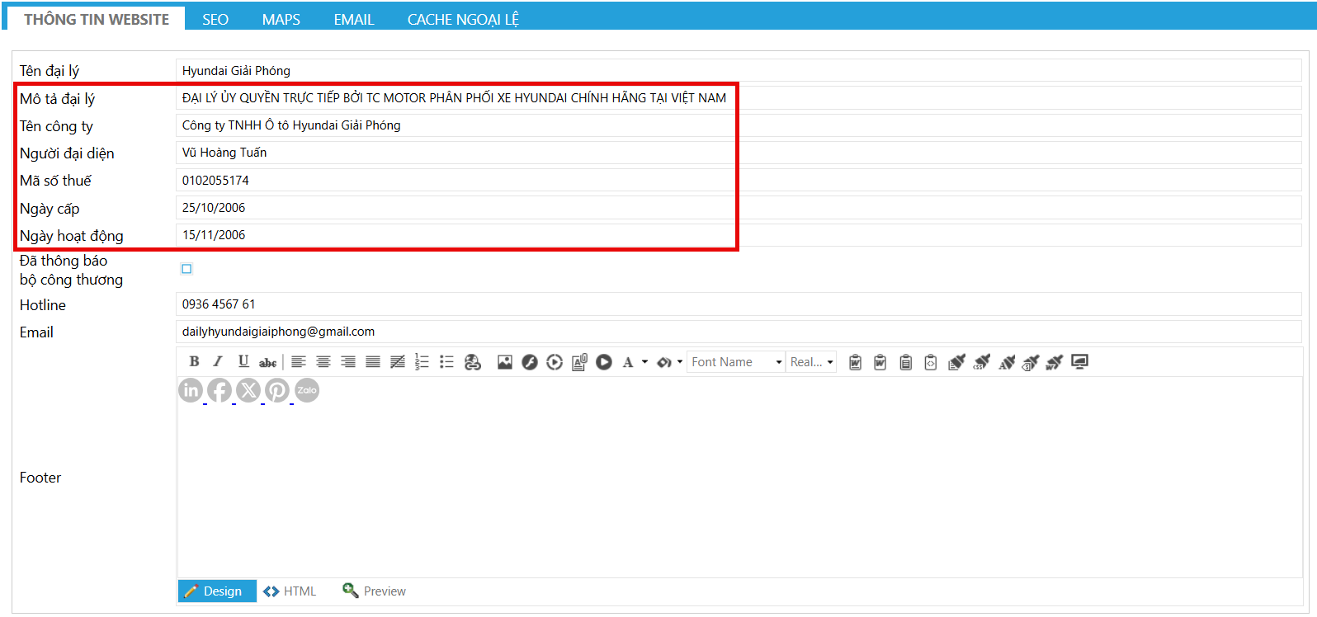
Task: Open the Font Name dropdown
Action: tap(736, 362)
